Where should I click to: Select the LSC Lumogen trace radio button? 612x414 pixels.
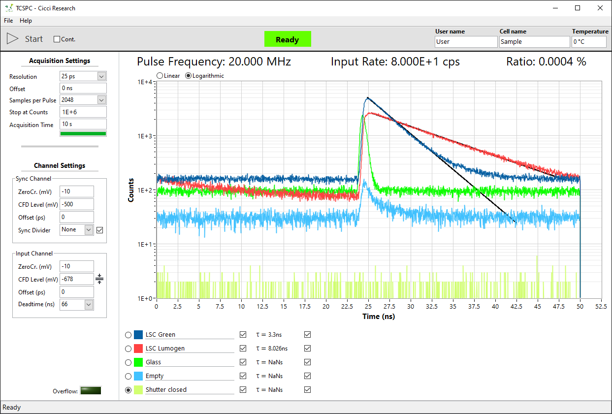click(x=129, y=349)
